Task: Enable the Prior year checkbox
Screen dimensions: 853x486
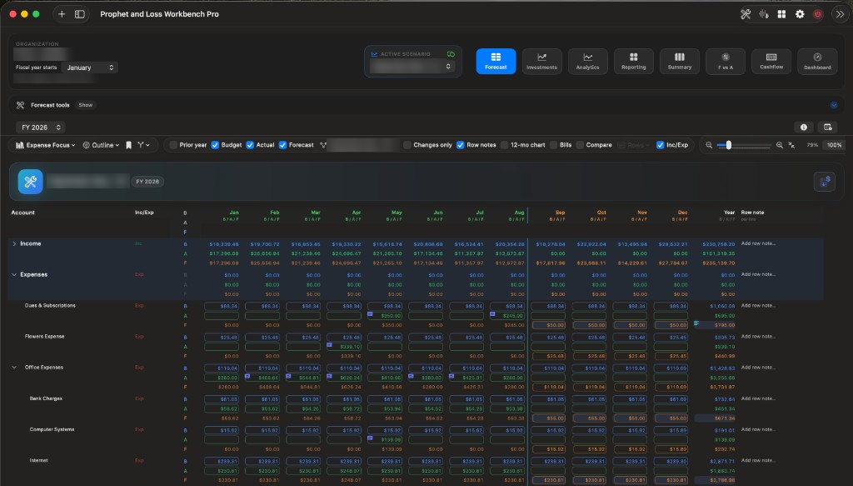Action: point(173,145)
